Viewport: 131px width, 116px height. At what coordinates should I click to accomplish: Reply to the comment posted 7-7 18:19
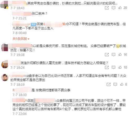pyautogui.click(x=115, y=85)
